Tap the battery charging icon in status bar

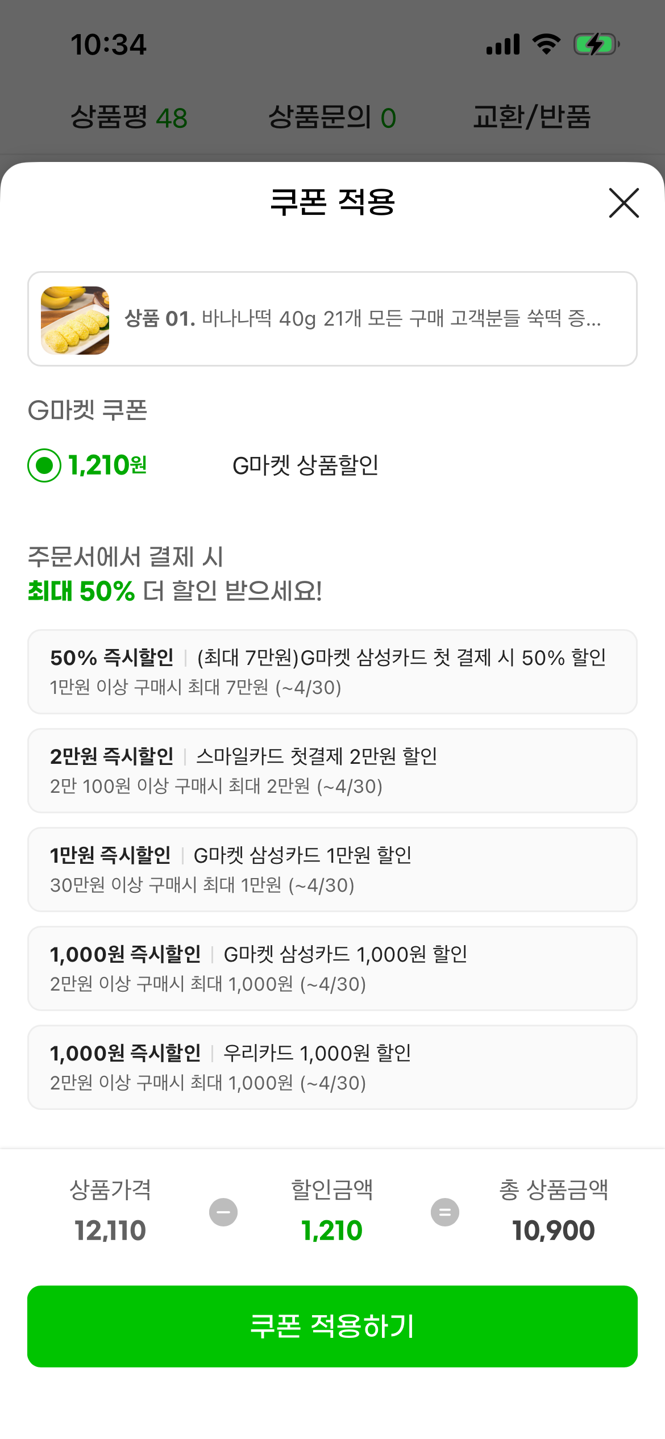point(596,44)
